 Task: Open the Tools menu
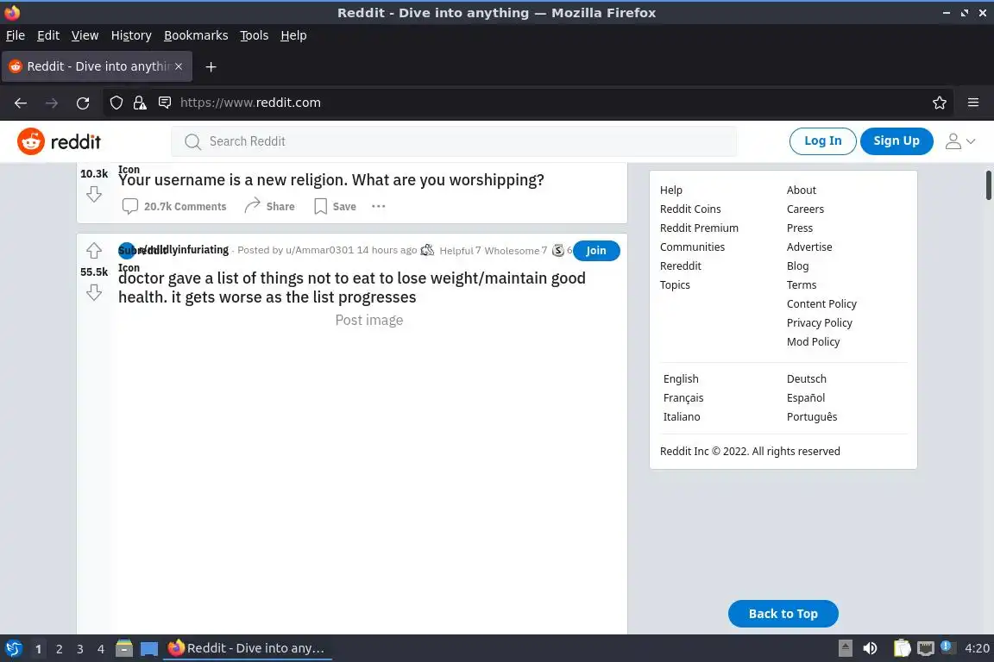point(255,35)
